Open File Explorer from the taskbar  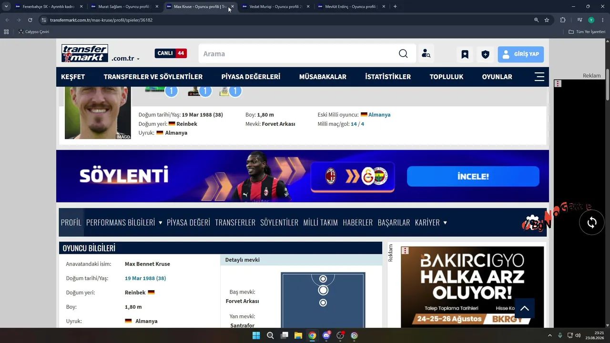pyautogui.click(x=298, y=335)
